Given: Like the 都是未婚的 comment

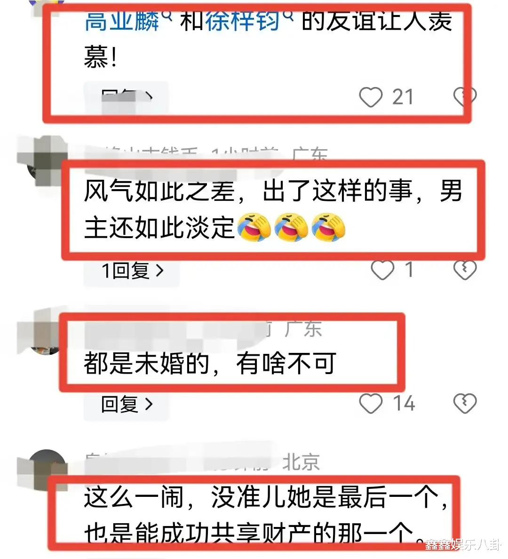Looking at the screenshot, I should pos(371,404).
